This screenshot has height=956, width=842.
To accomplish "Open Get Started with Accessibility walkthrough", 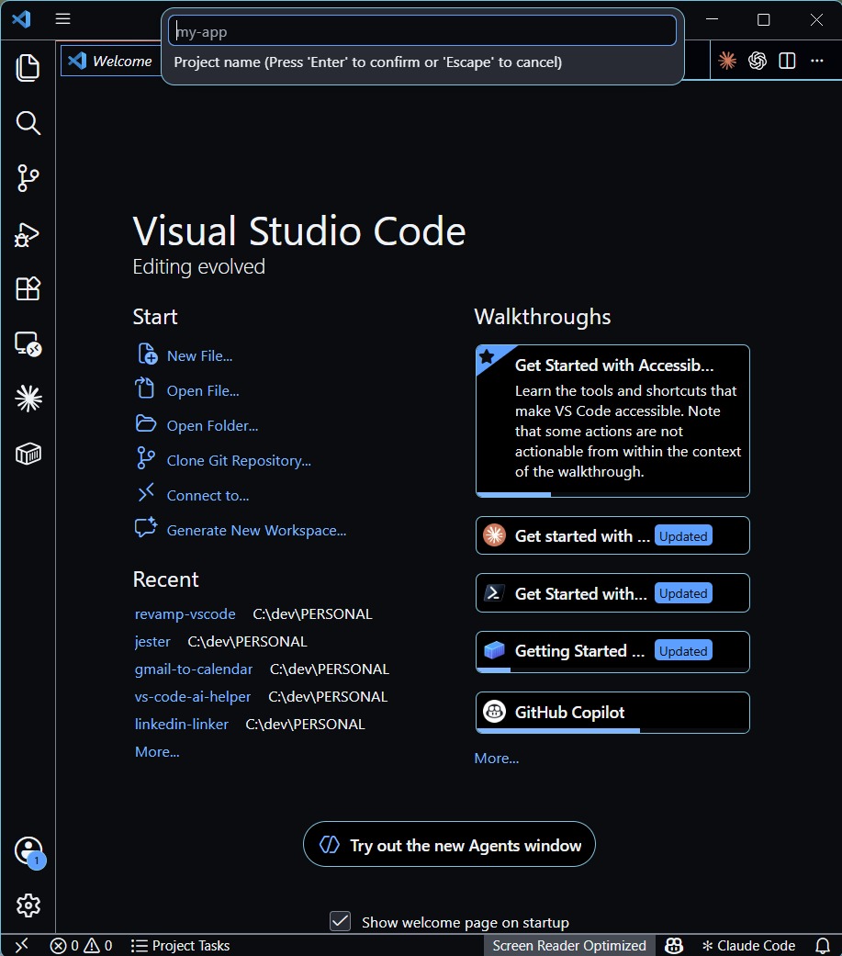I will tap(612, 421).
